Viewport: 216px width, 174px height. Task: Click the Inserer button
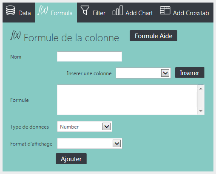point(190,73)
